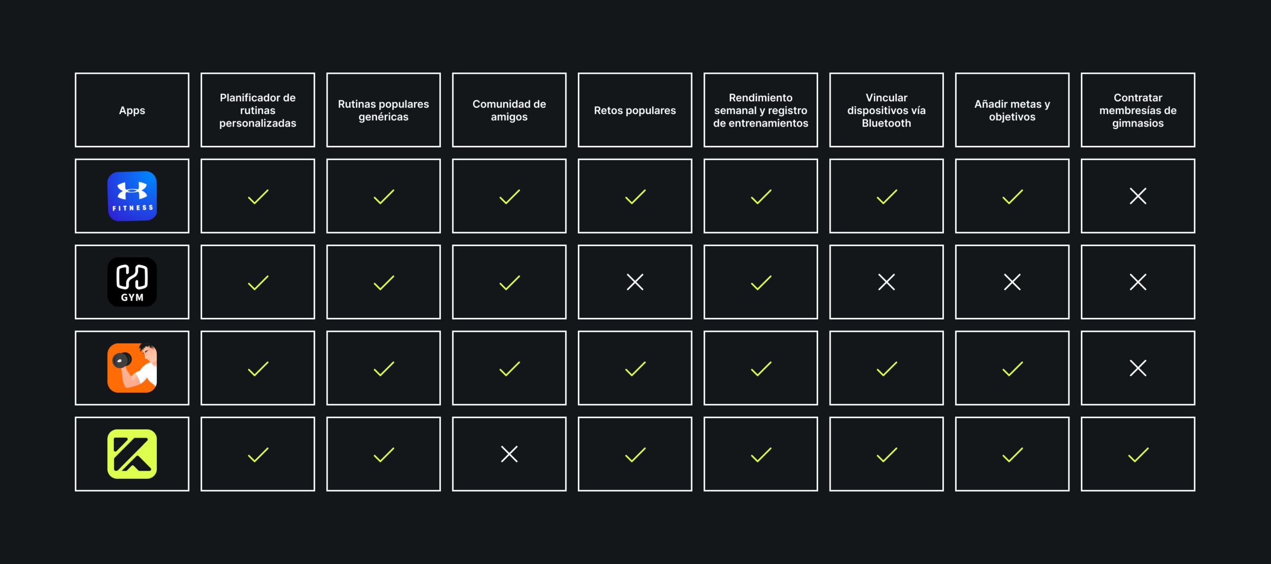The height and width of the screenshot is (564, 1271).
Task: Click X under Contratar membresías for Under Armour
Action: tap(1137, 196)
